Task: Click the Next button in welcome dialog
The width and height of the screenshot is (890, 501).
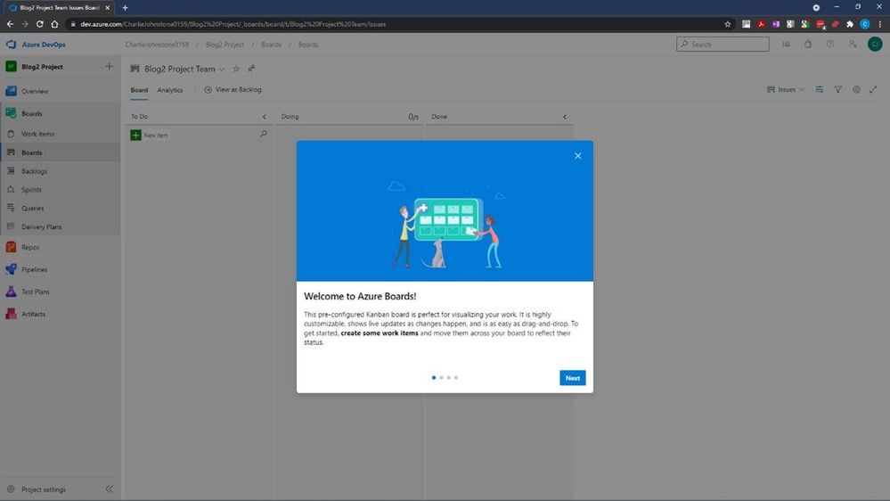Action: click(572, 378)
